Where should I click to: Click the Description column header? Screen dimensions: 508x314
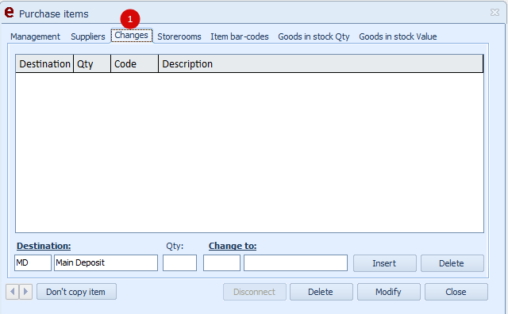pos(321,63)
